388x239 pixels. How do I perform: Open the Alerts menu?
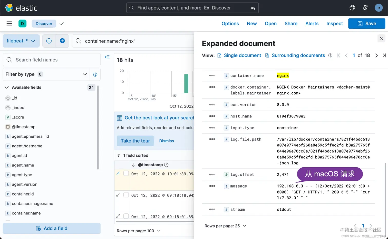coord(312,24)
